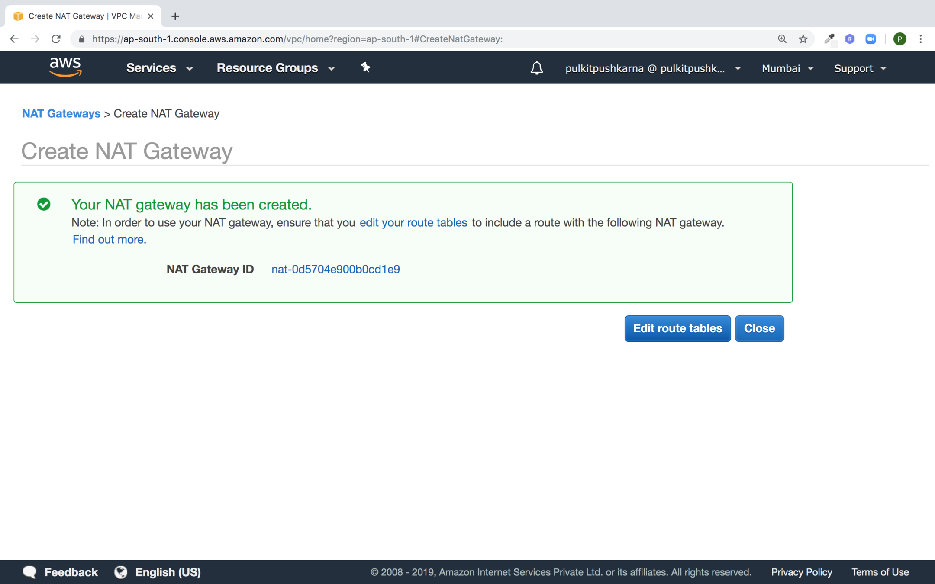Viewport: 935px width, 584px height.
Task: Click the pin shortcut icon in navbar
Action: coord(365,67)
